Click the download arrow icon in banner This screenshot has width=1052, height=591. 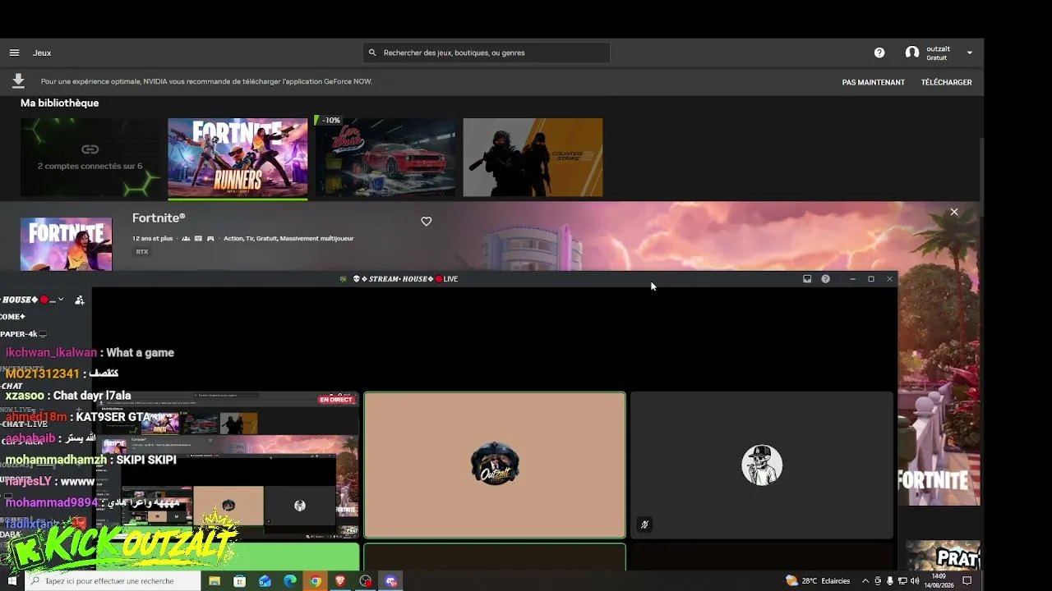tap(18, 81)
